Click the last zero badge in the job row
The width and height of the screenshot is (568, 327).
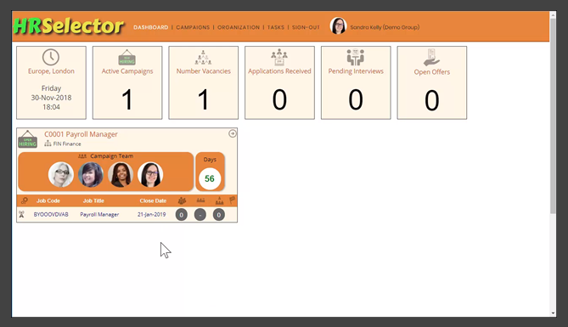tap(219, 215)
